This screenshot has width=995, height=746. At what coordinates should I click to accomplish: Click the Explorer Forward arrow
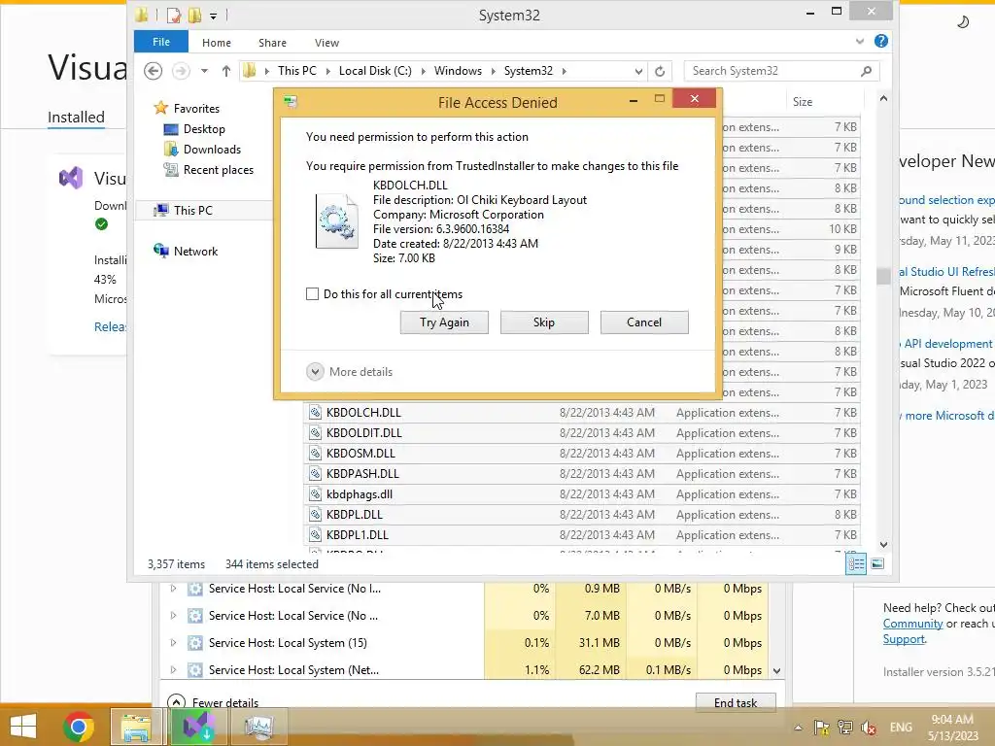click(x=181, y=71)
